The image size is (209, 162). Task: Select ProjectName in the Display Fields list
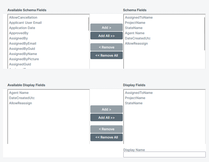(x=135, y=98)
